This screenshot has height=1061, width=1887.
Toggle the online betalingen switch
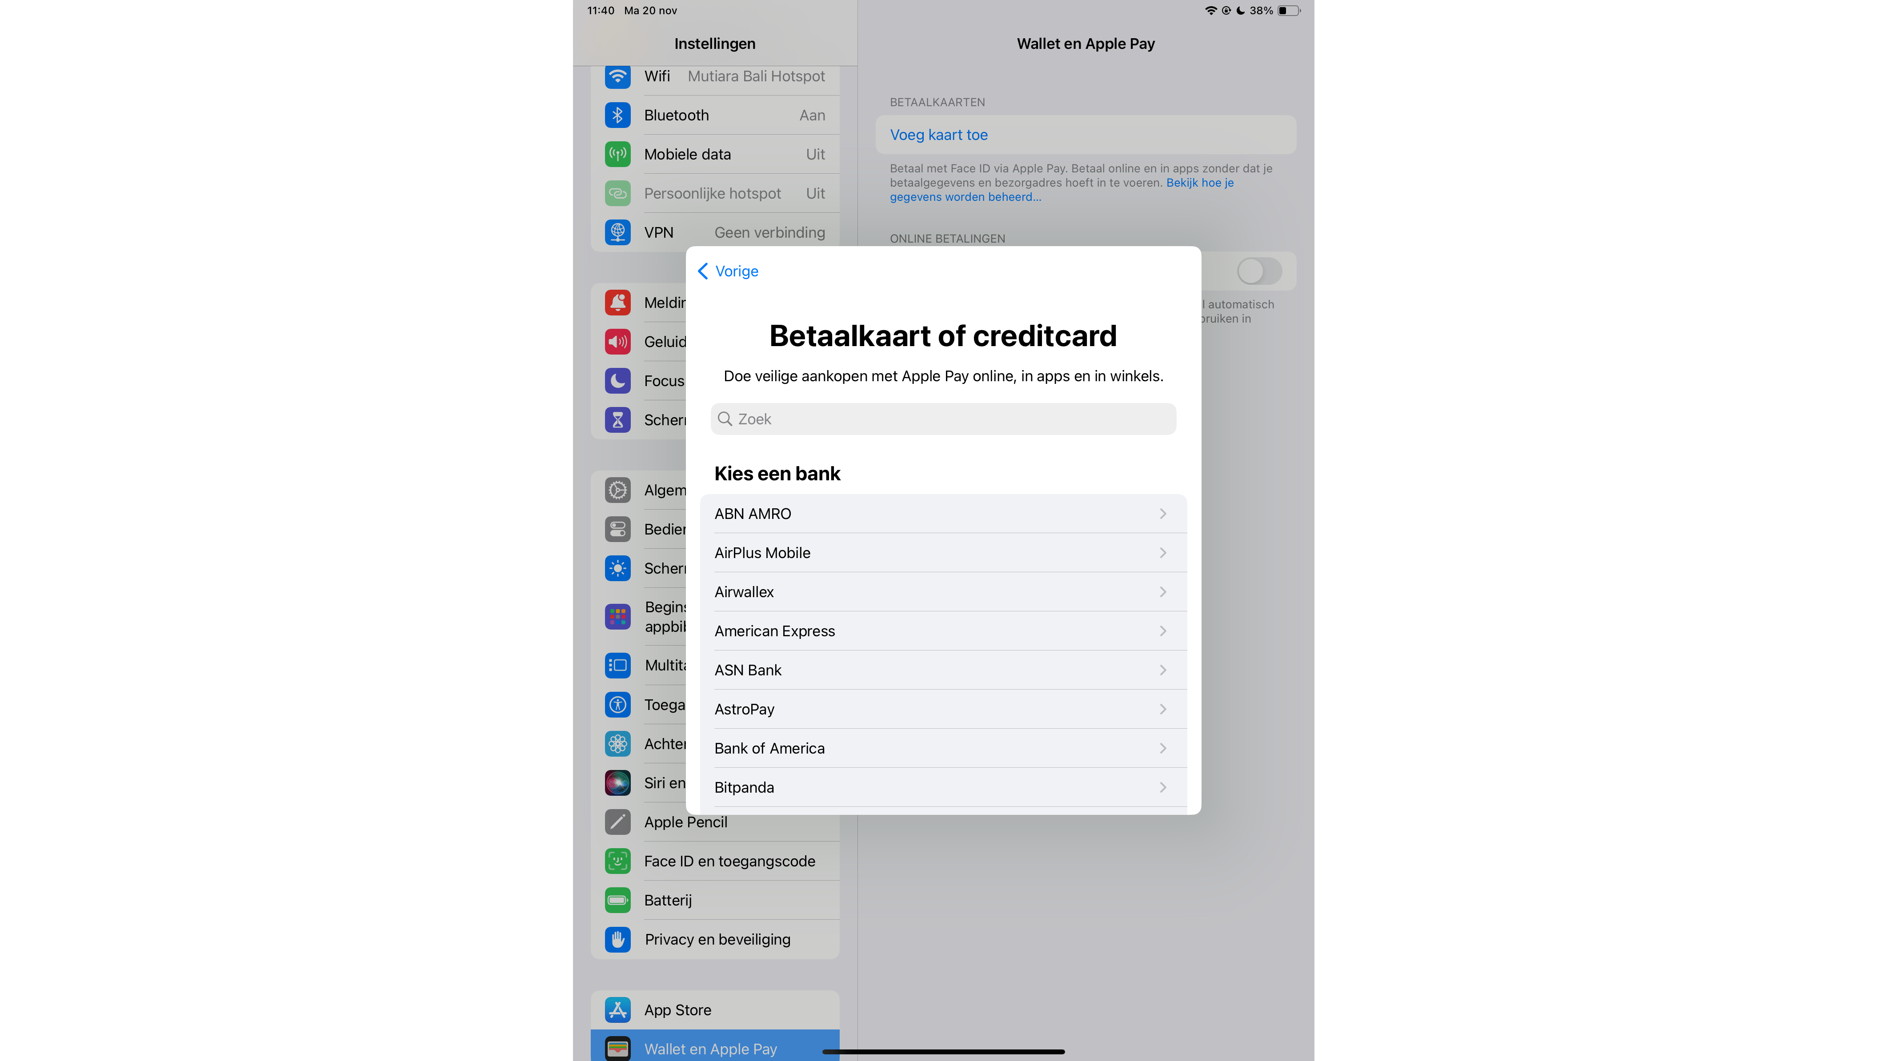pyautogui.click(x=1258, y=271)
